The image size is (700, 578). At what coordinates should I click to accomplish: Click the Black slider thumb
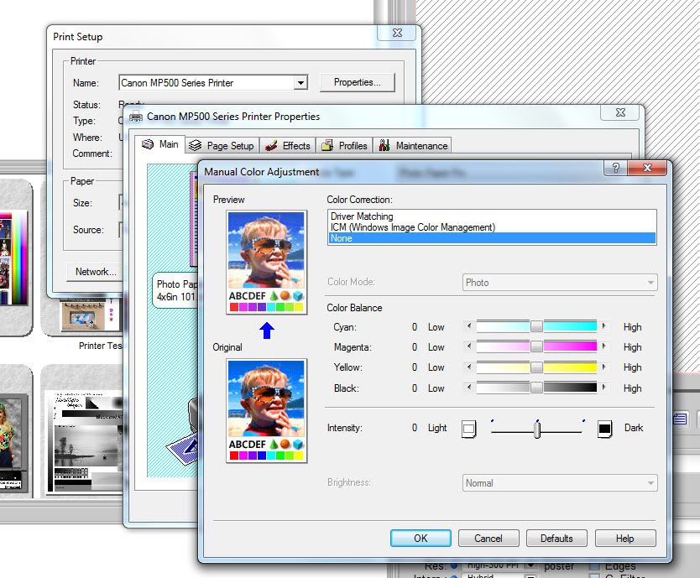click(536, 388)
